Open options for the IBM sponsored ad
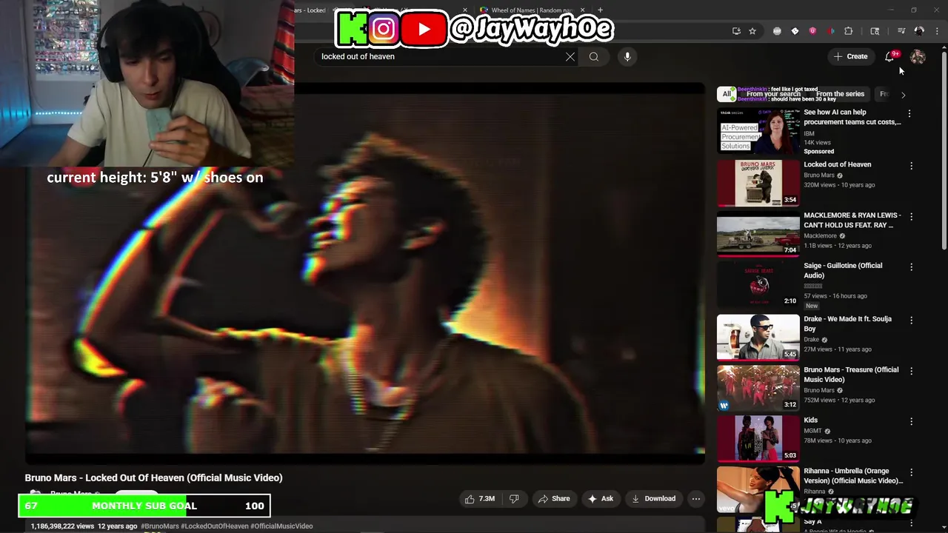This screenshot has width=948, height=533. (909, 114)
